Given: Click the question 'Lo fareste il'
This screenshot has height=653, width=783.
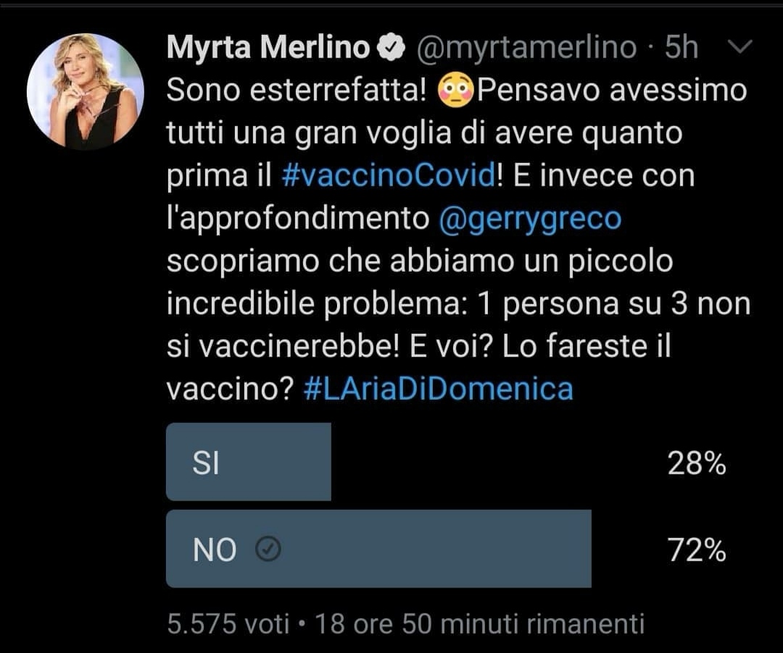Looking at the screenshot, I should click(x=586, y=347).
